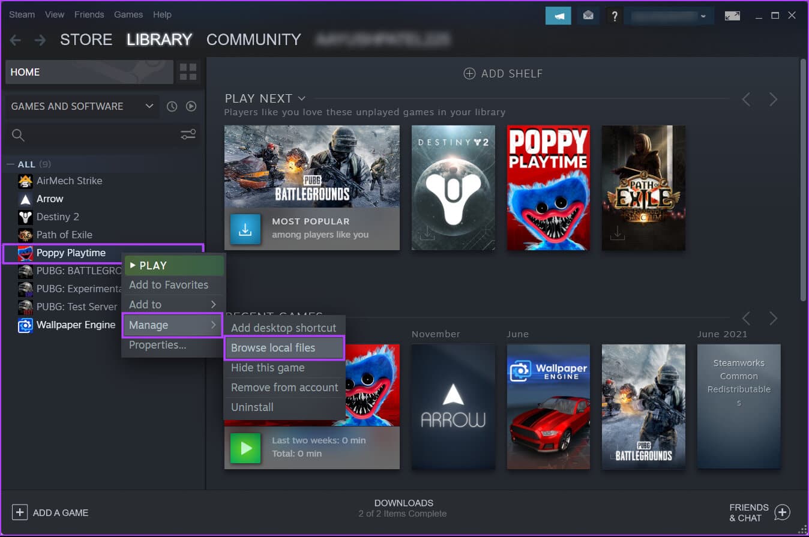Go to the COMMUNITY tab
Screen dimensions: 809x537
254,40
